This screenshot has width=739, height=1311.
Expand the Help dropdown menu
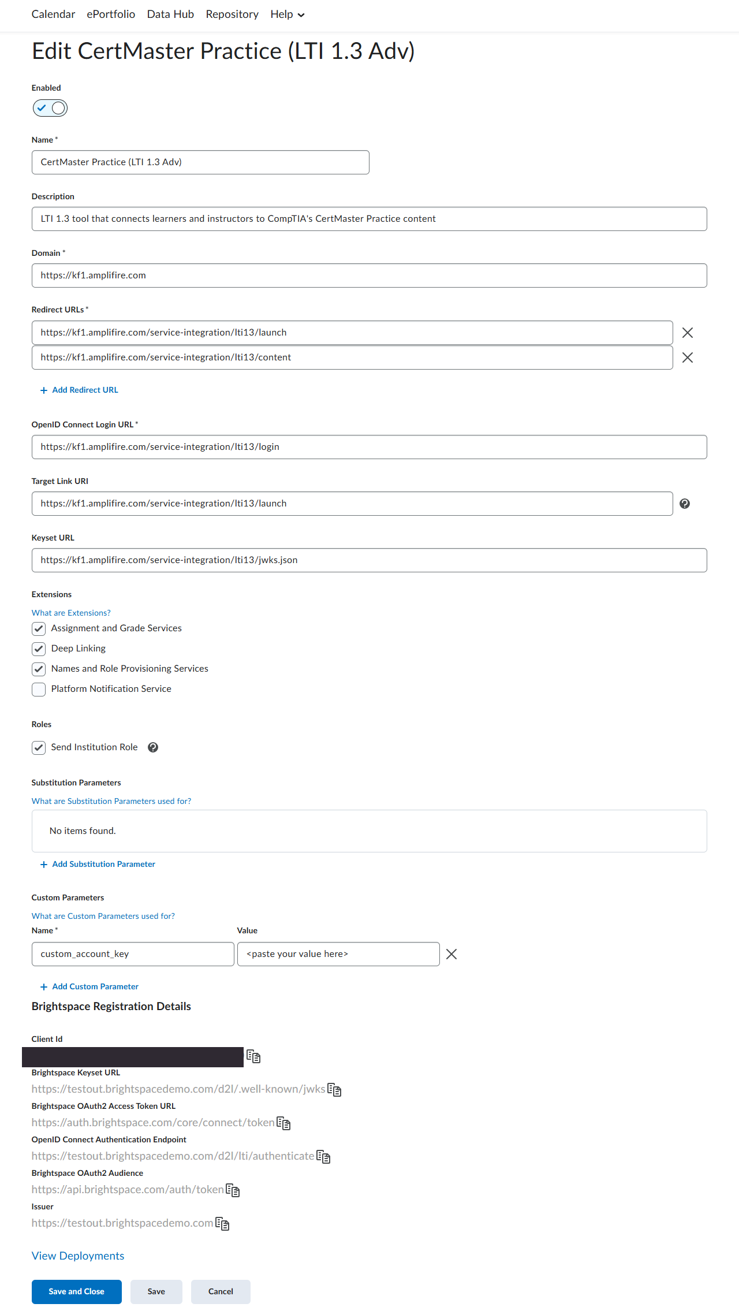tap(287, 14)
